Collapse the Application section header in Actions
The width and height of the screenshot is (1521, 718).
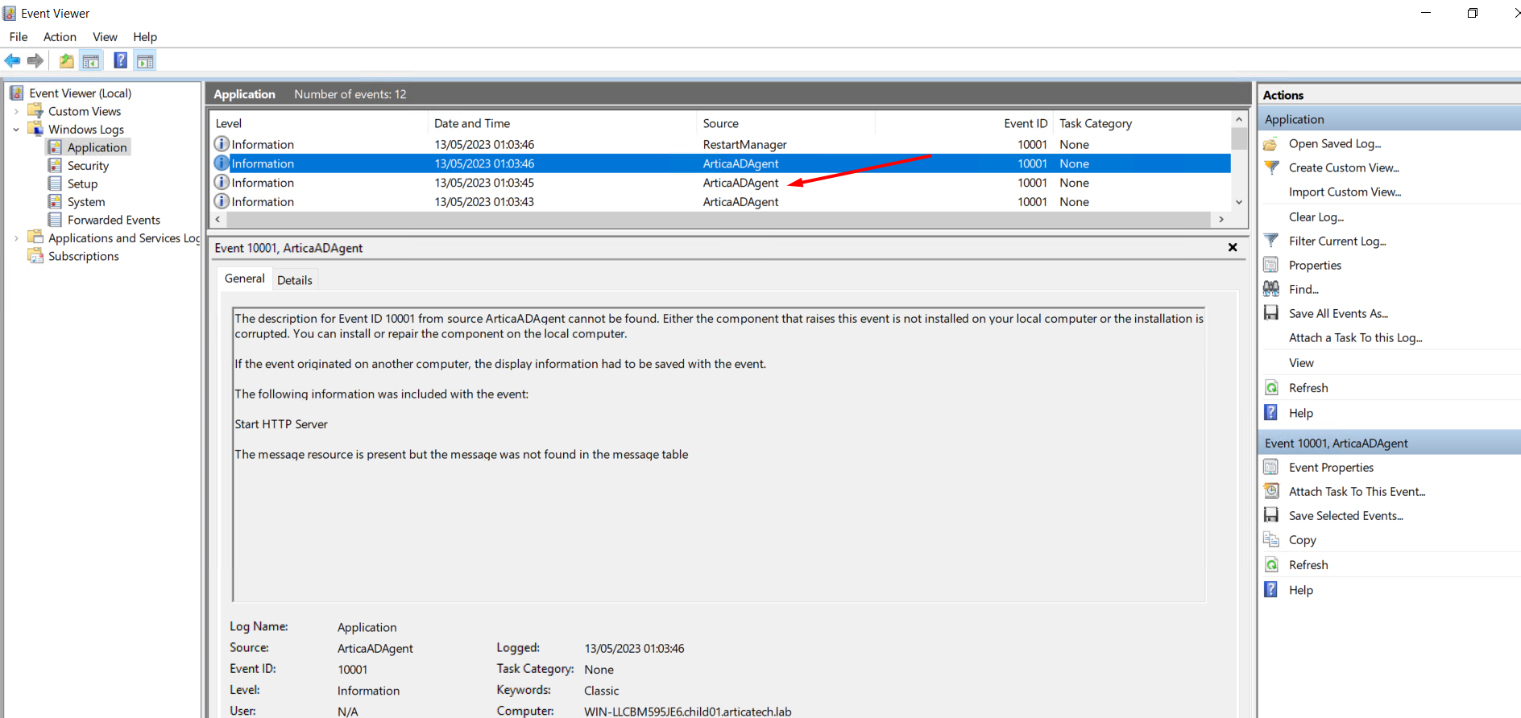[x=1389, y=119]
